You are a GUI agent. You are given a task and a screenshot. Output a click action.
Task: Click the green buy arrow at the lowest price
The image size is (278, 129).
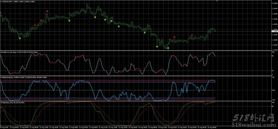point(168,48)
